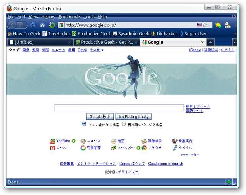246x195 pixels.
Task: Click the transit icon next to 乗換案内
Action: coord(175,141)
